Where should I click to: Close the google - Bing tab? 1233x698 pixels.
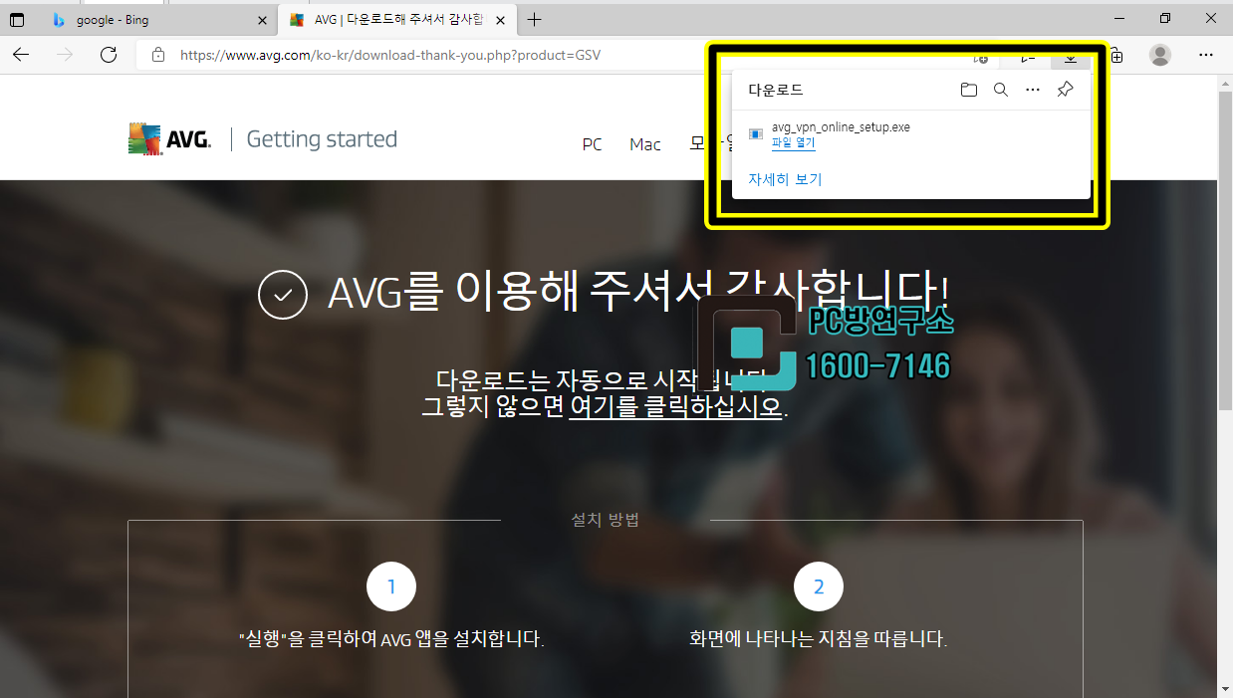[263, 20]
